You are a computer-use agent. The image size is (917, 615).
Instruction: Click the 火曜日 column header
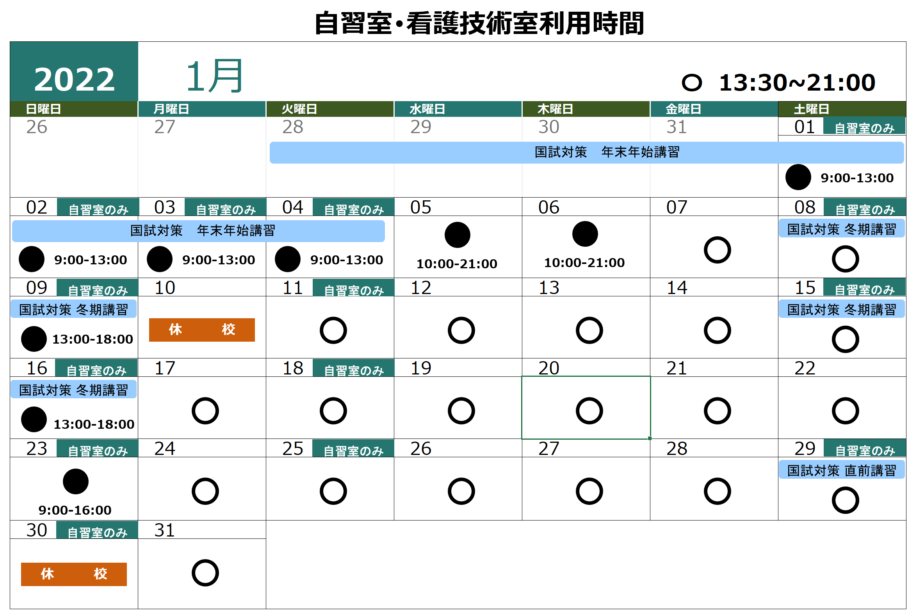pos(330,109)
